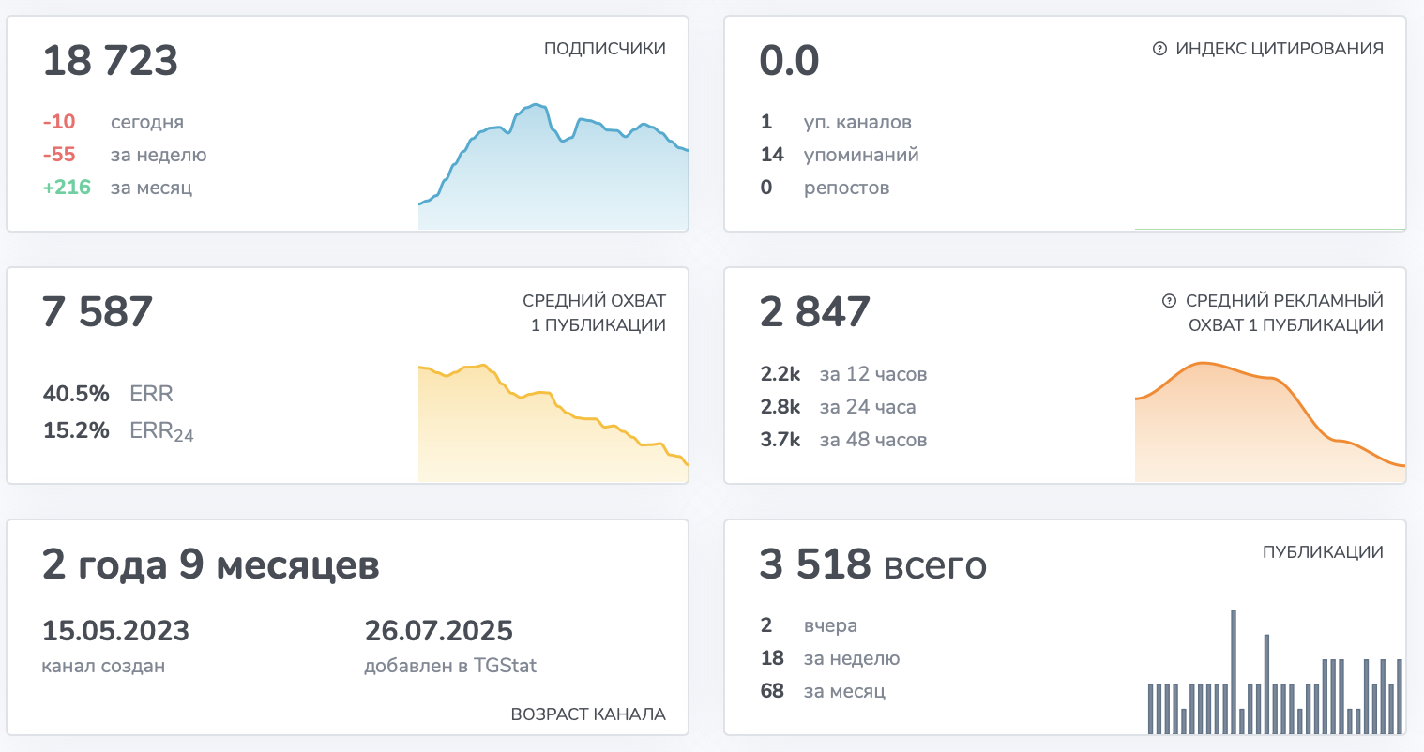The image size is (1424, 752).
Task: Select the 'репостов' count row
Action: coord(826,188)
